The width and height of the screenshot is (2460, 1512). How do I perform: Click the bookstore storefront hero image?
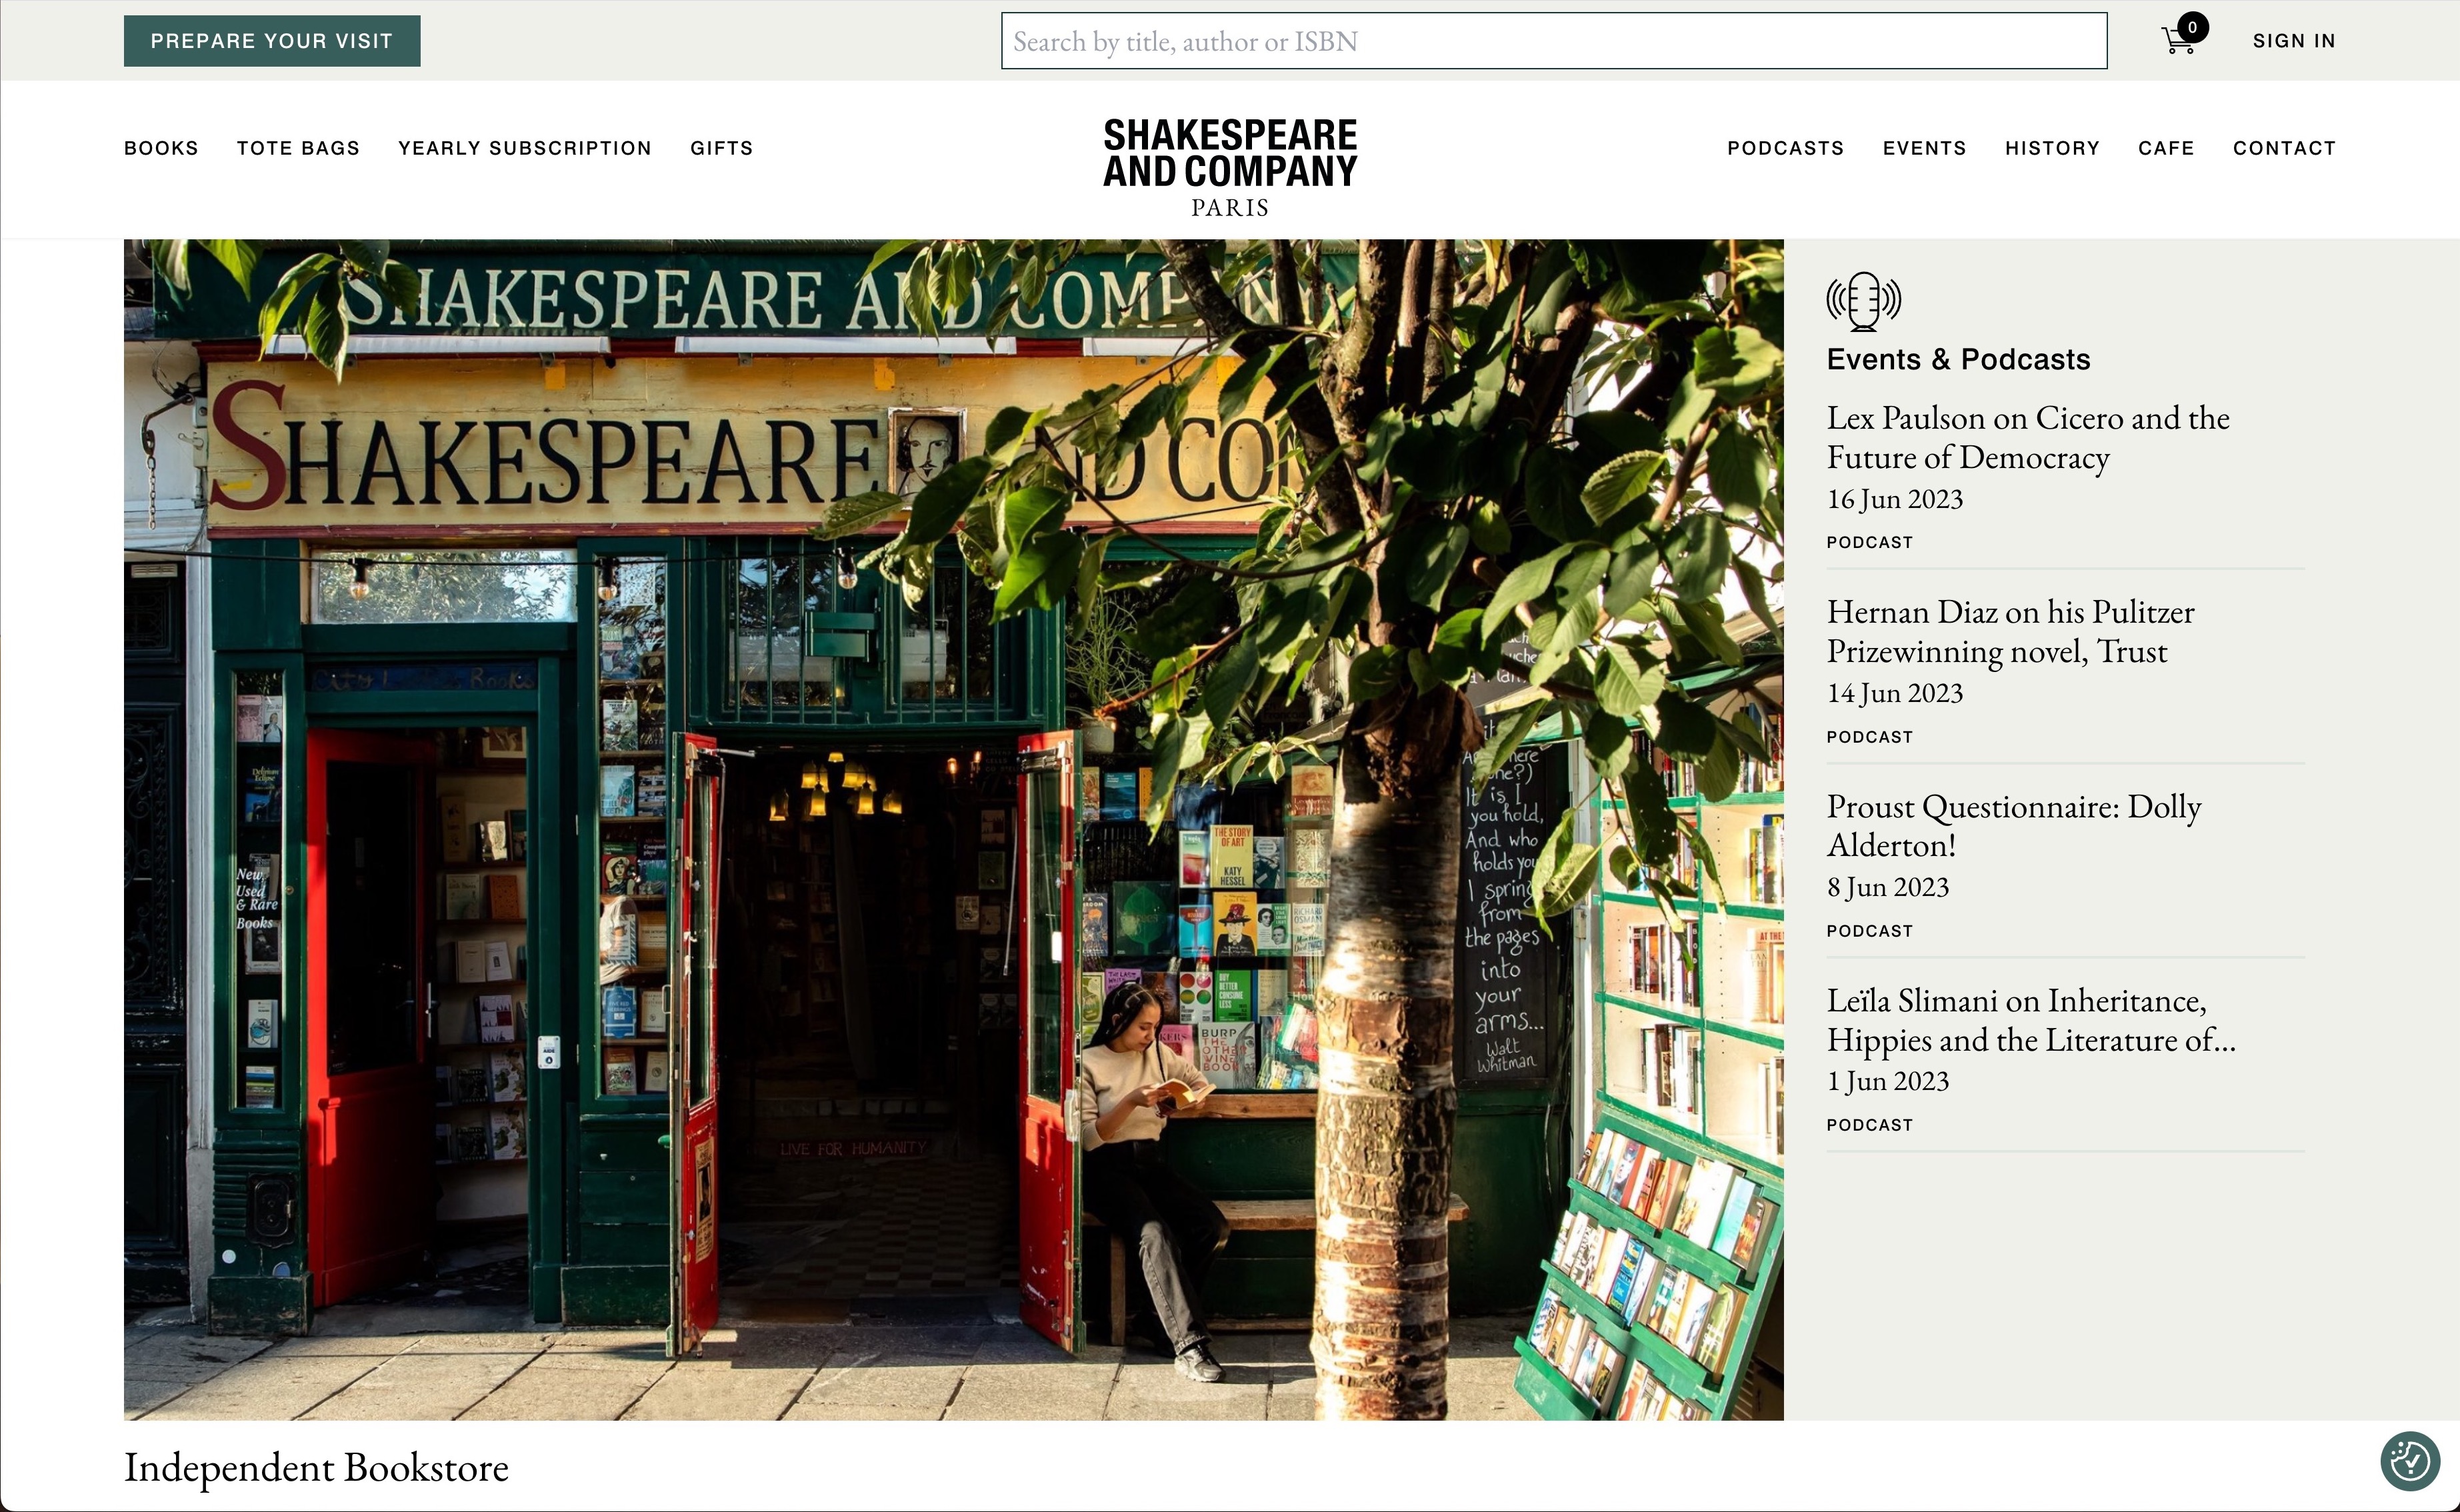pyautogui.click(x=952, y=829)
